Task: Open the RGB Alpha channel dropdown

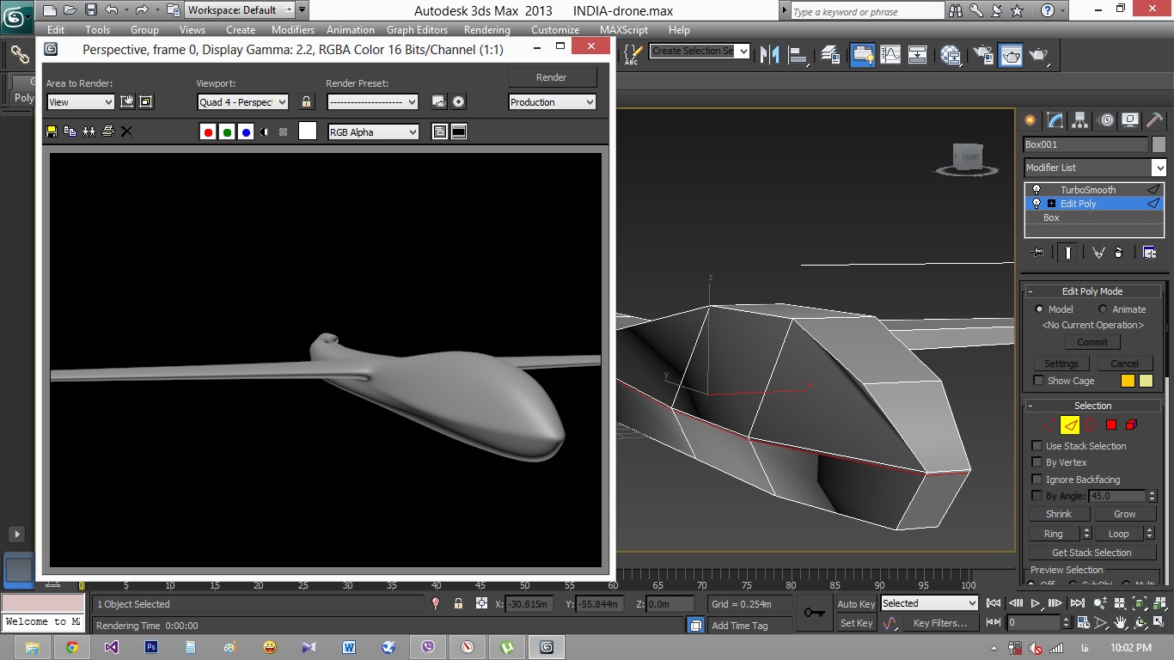Action: point(373,131)
